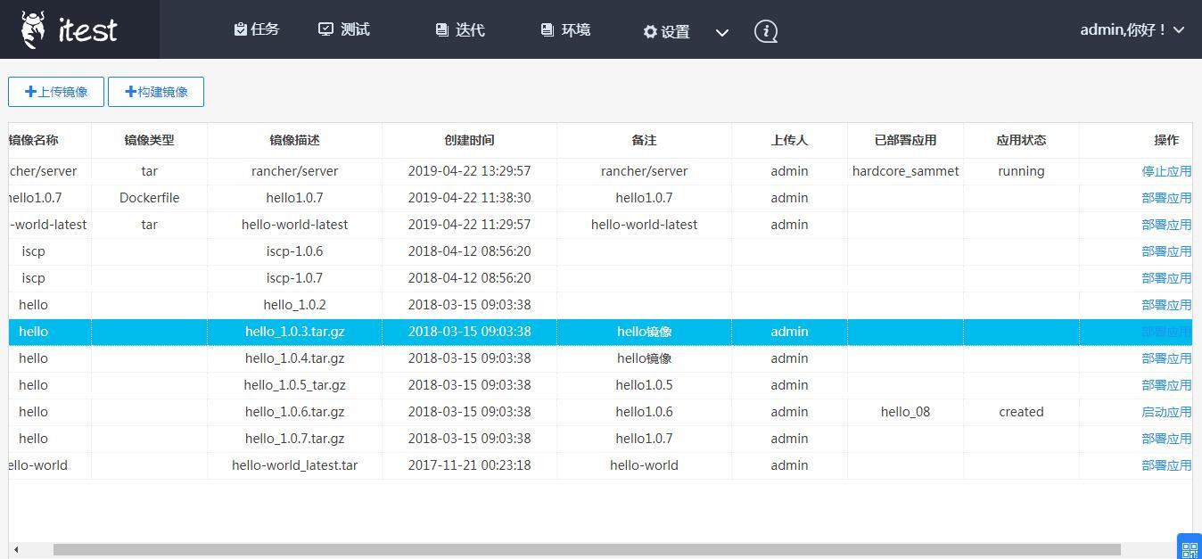Click the checkmark icon beside 测试
1202x559 pixels.
click(x=325, y=28)
